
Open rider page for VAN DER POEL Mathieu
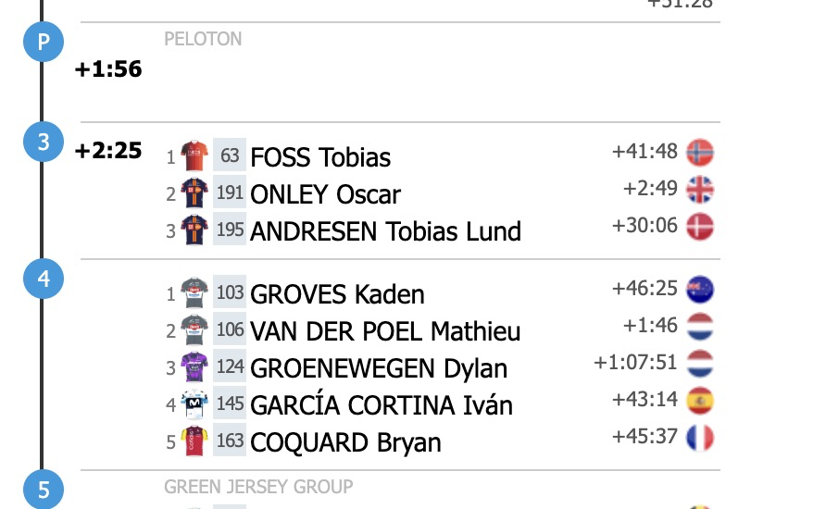pyautogui.click(x=385, y=331)
